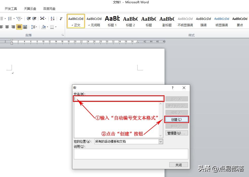Open the Chinese layout (Asian typography) tool
The width and height of the screenshot is (249, 177).
[42, 18]
